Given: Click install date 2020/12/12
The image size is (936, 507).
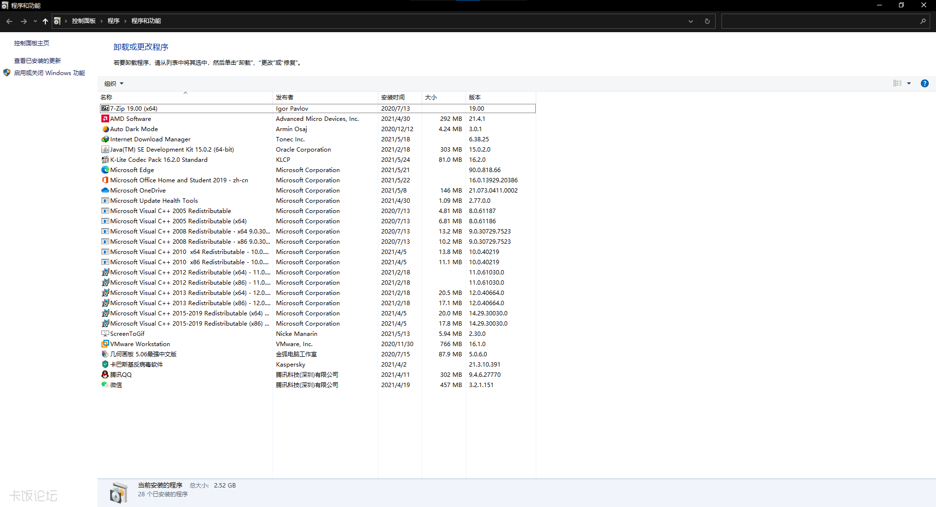Looking at the screenshot, I should [397, 129].
